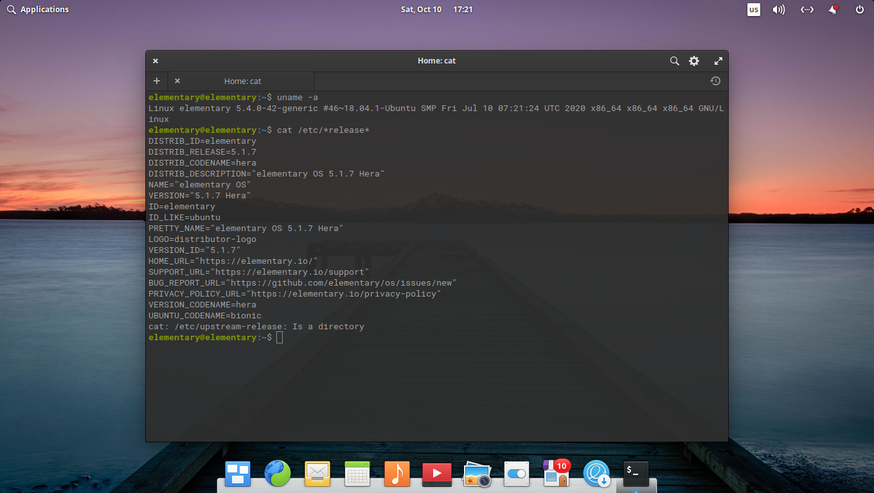Click the "Is a directory" error line

[x=256, y=327]
